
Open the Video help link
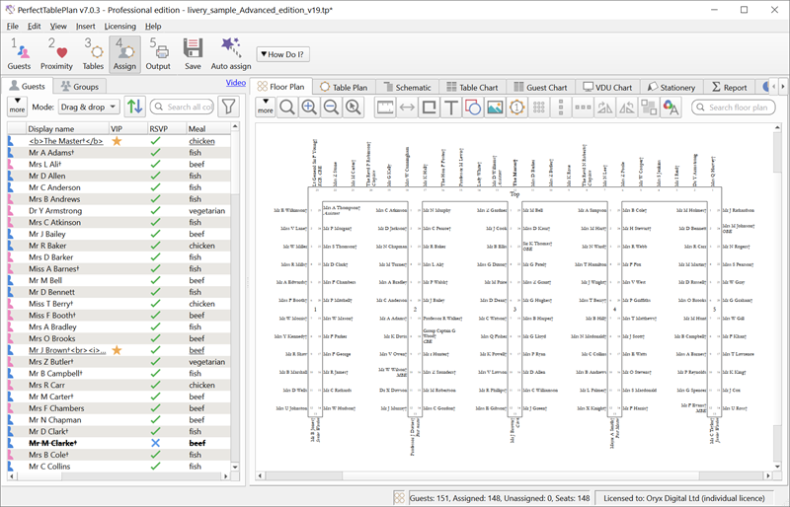(x=236, y=83)
